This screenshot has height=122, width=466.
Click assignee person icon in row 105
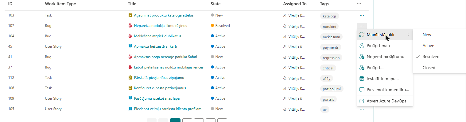click(x=285, y=109)
